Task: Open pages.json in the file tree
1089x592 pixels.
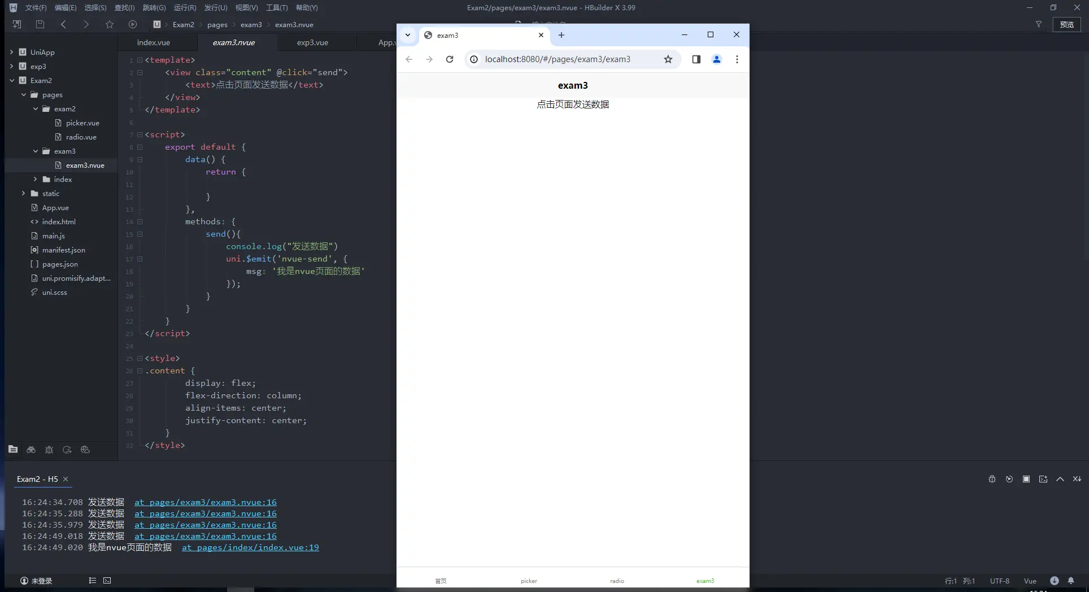Action: (x=60, y=264)
